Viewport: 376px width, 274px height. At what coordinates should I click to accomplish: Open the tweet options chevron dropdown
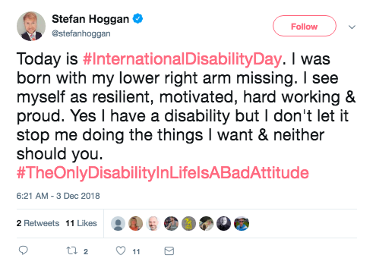coord(352,27)
